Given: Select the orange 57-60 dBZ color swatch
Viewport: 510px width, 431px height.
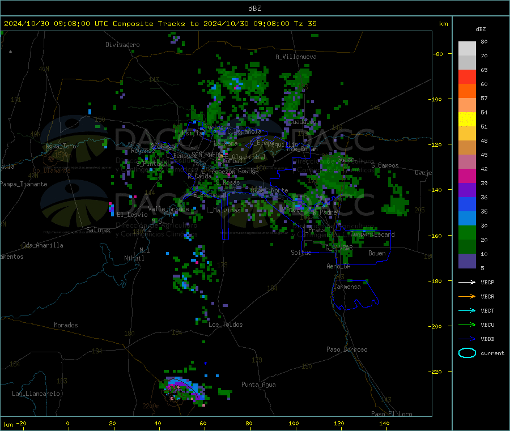Looking at the screenshot, I should (467, 91).
